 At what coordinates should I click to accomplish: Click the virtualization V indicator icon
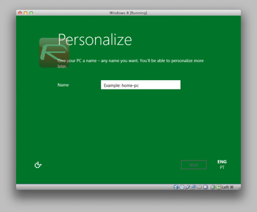[x=206, y=187]
